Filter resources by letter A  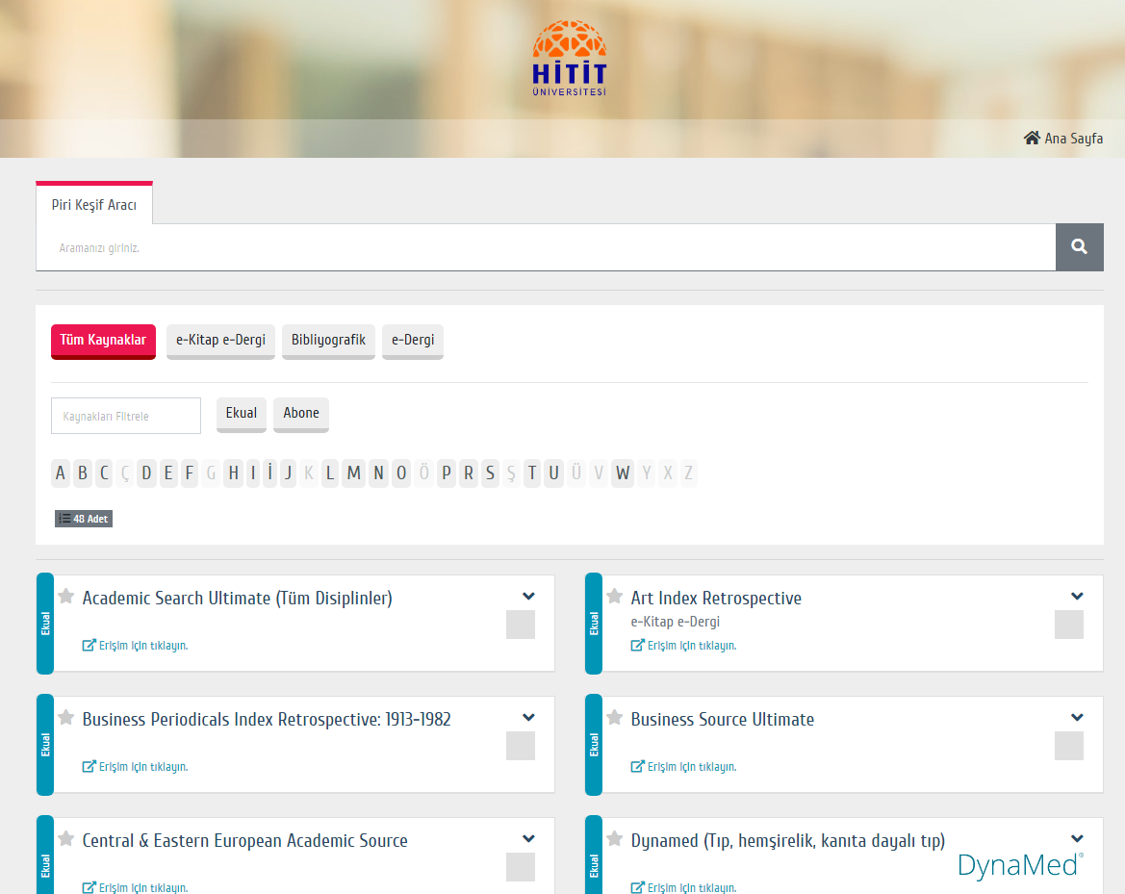(x=61, y=473)
